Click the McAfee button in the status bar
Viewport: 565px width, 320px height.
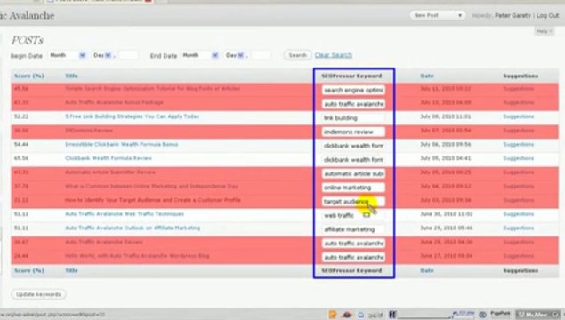pyautogui.click(x=537, y=315)
